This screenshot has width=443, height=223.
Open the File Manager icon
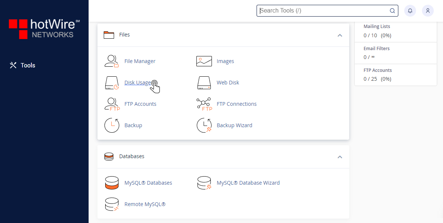tap(111, 61)
